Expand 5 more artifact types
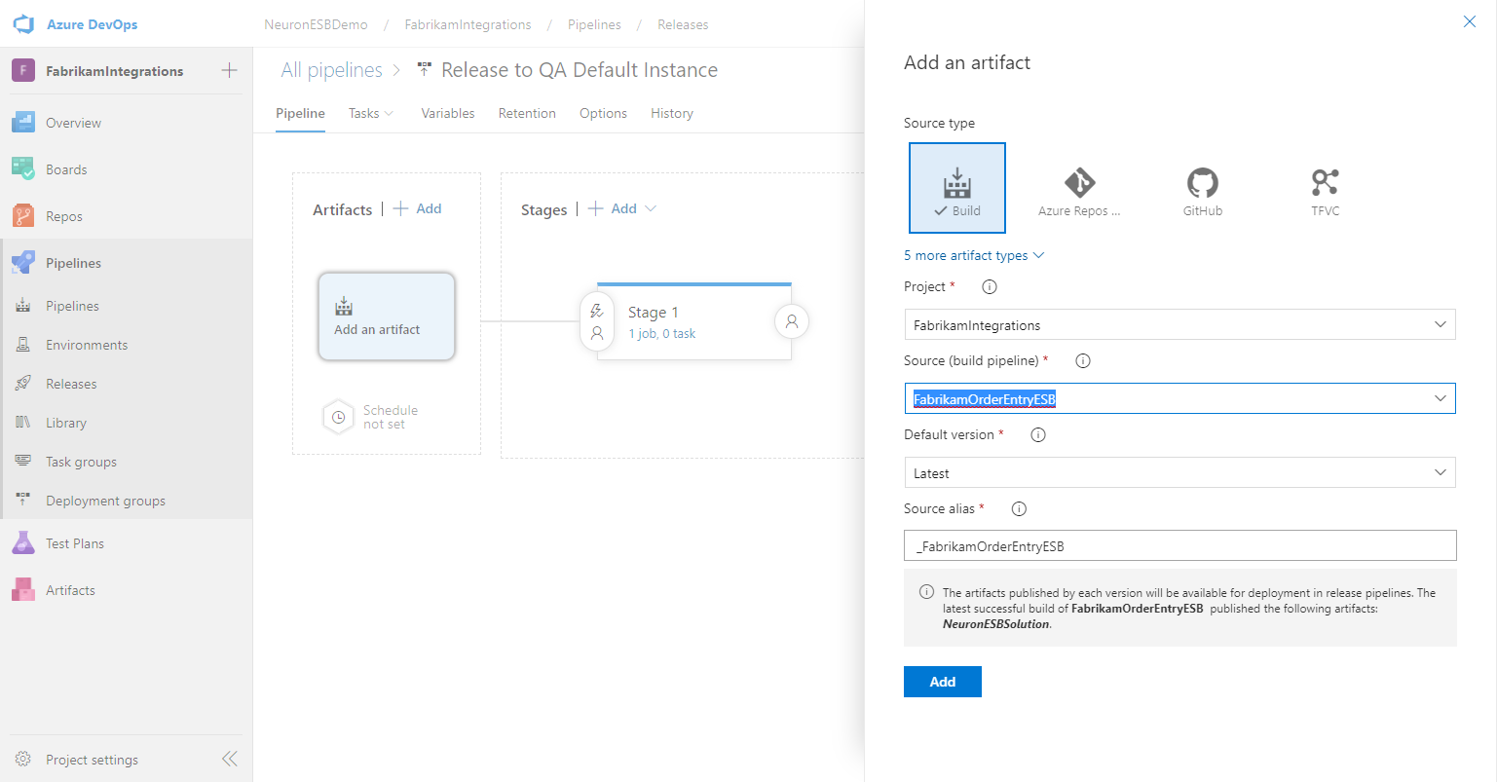 click(974, 255)
